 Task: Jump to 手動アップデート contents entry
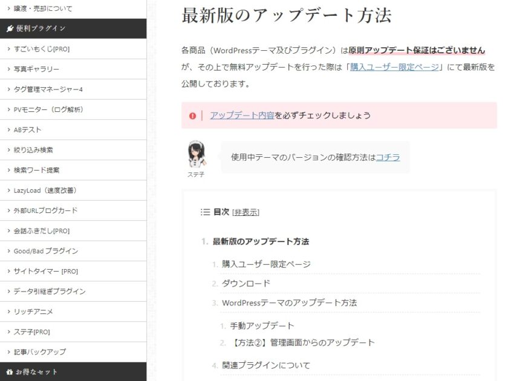pos(262,325)
